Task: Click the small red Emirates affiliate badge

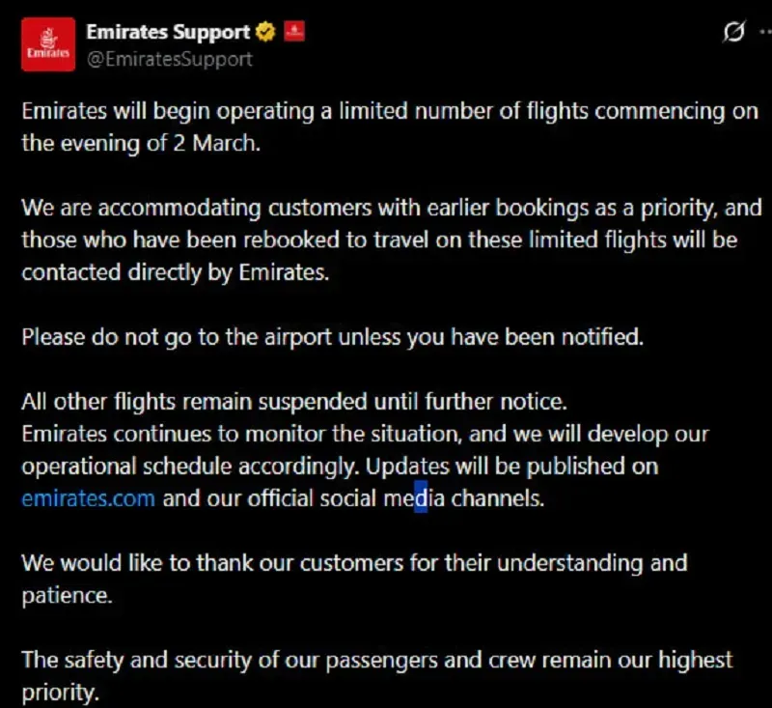Action: [x=294, y=32]
